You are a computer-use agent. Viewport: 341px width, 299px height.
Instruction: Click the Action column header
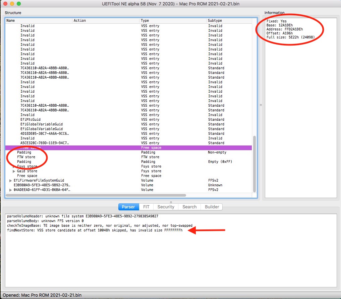pos(106,21)
